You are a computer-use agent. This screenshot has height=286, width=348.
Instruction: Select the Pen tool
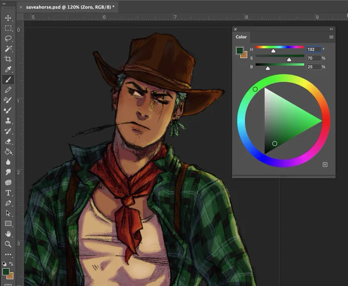pos(8,203)
